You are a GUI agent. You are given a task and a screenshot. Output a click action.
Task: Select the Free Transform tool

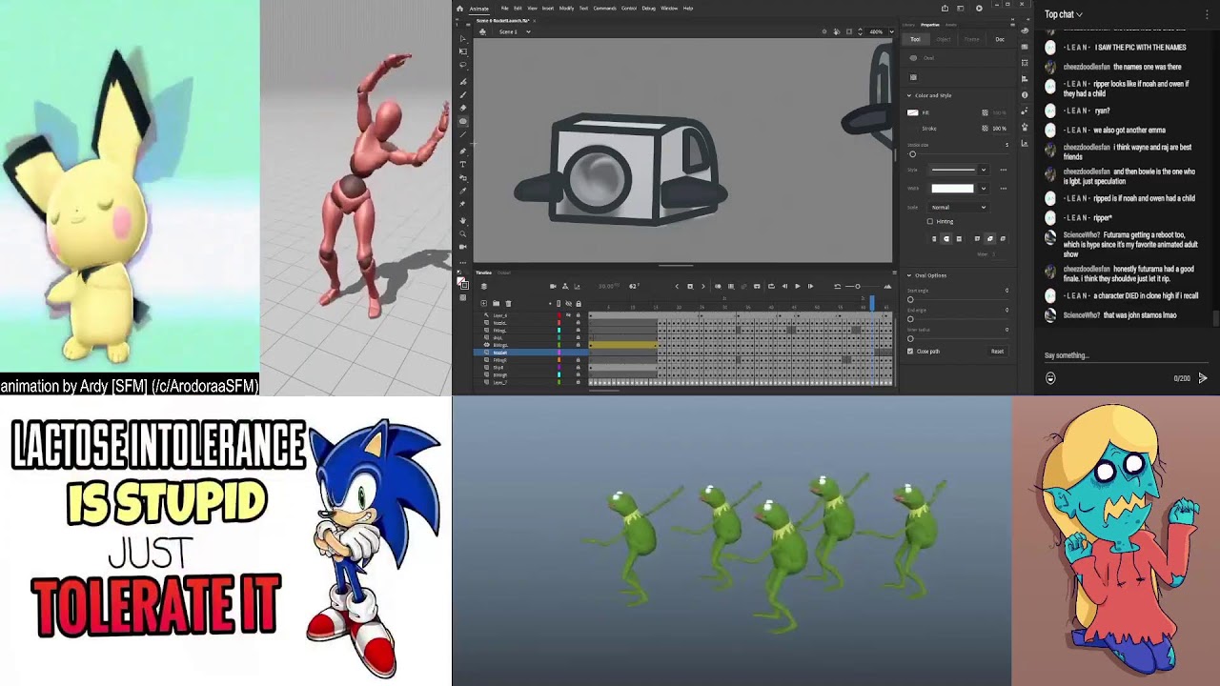tap(463, 51)
